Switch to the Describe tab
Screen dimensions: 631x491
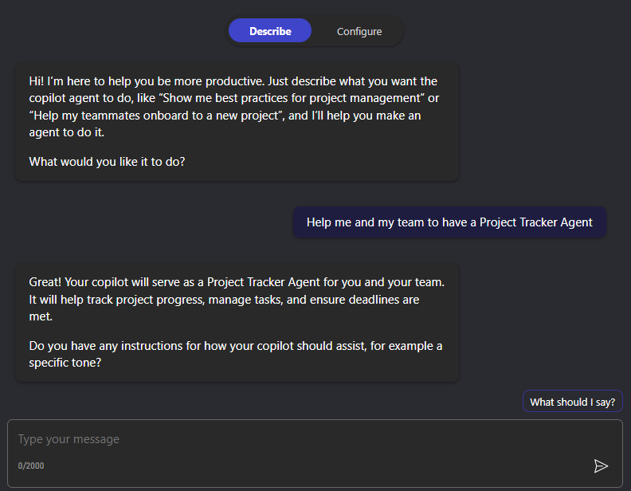[x=270, y=31]
